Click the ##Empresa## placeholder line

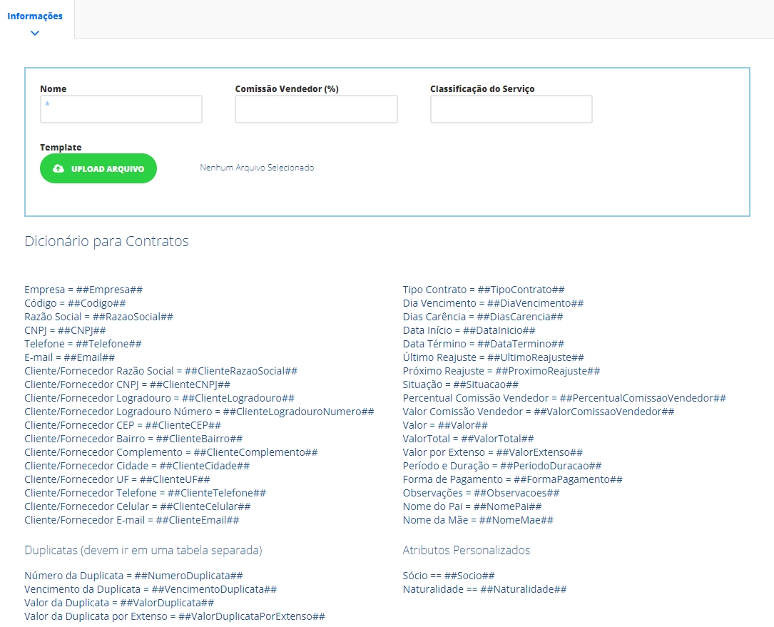pyautogui.click(x=83, y=290)
